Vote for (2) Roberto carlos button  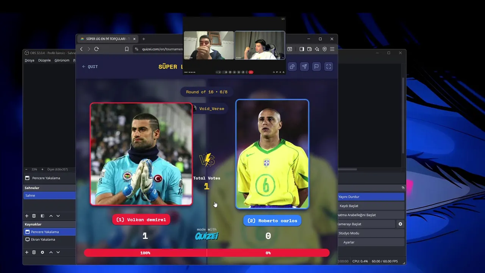click(272, 221)
